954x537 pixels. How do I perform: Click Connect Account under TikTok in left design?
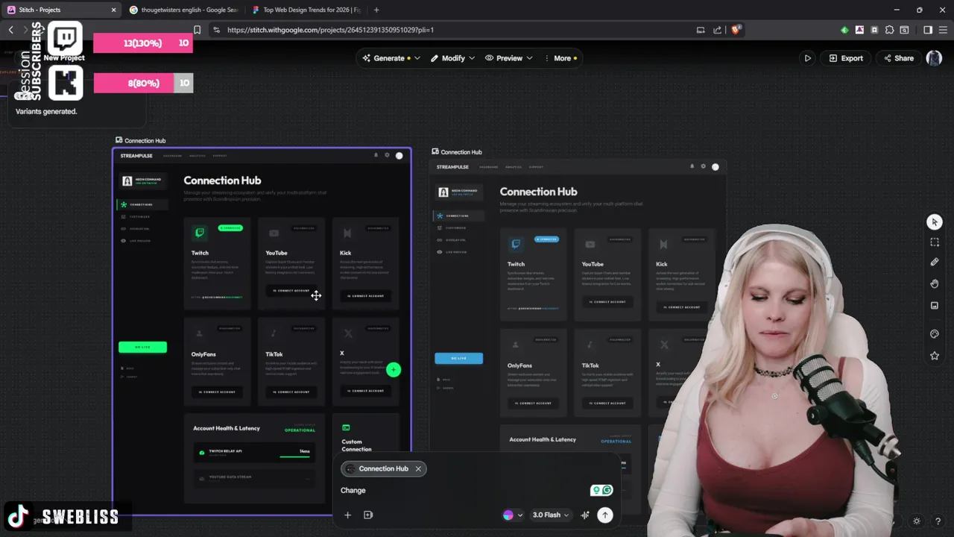pyautogui.click(x=291, y=392)
